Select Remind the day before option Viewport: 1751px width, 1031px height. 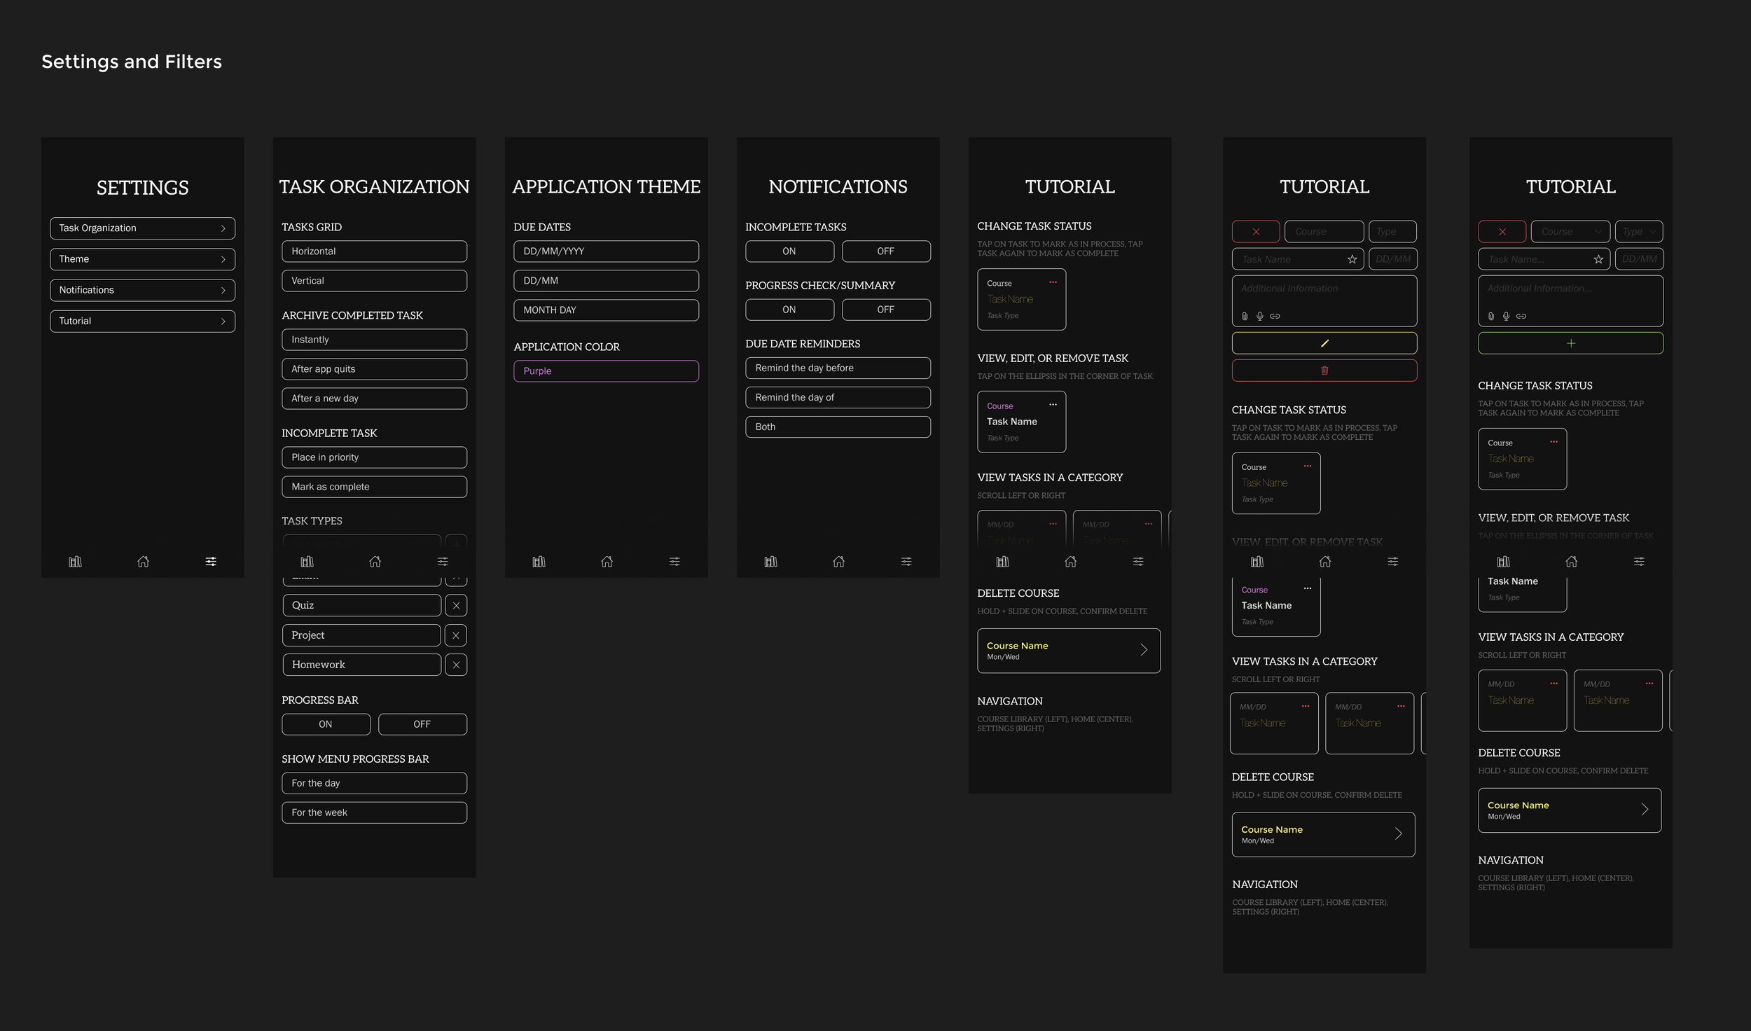click(x=838, y=368)
